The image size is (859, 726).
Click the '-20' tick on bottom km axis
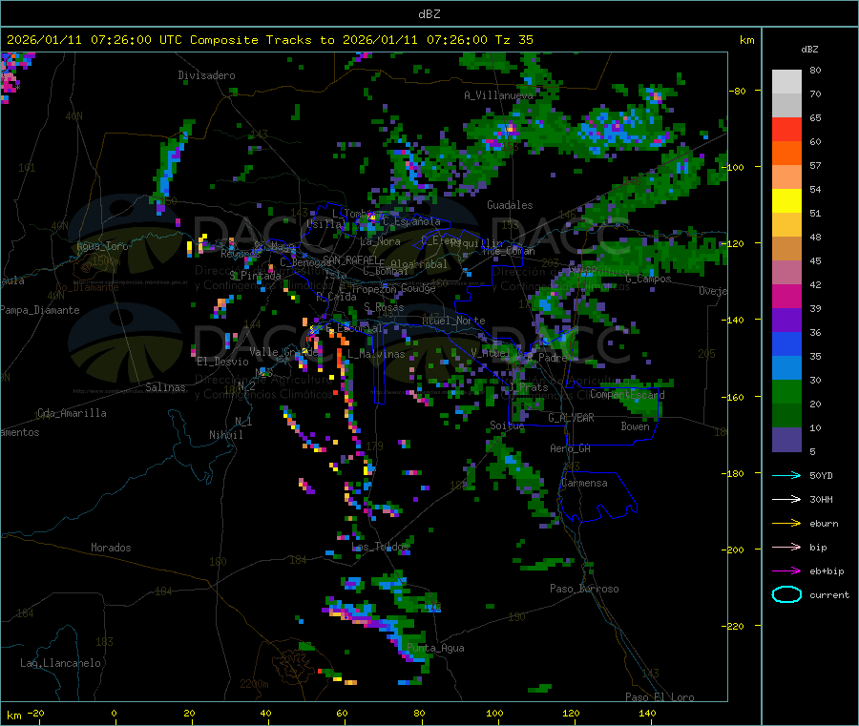35,714
